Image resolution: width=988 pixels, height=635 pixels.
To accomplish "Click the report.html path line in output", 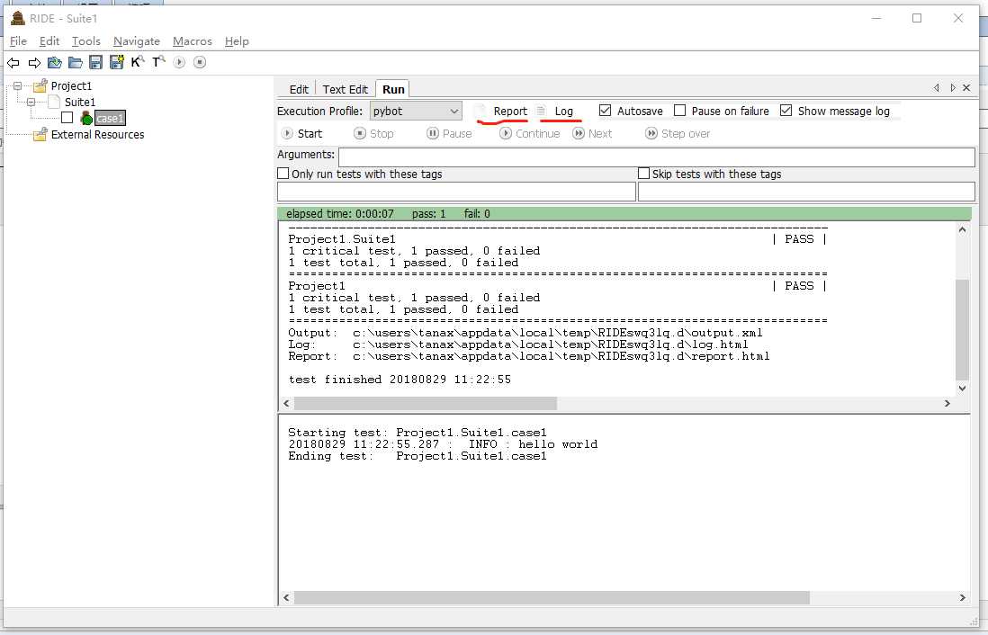I will [529, 356].
